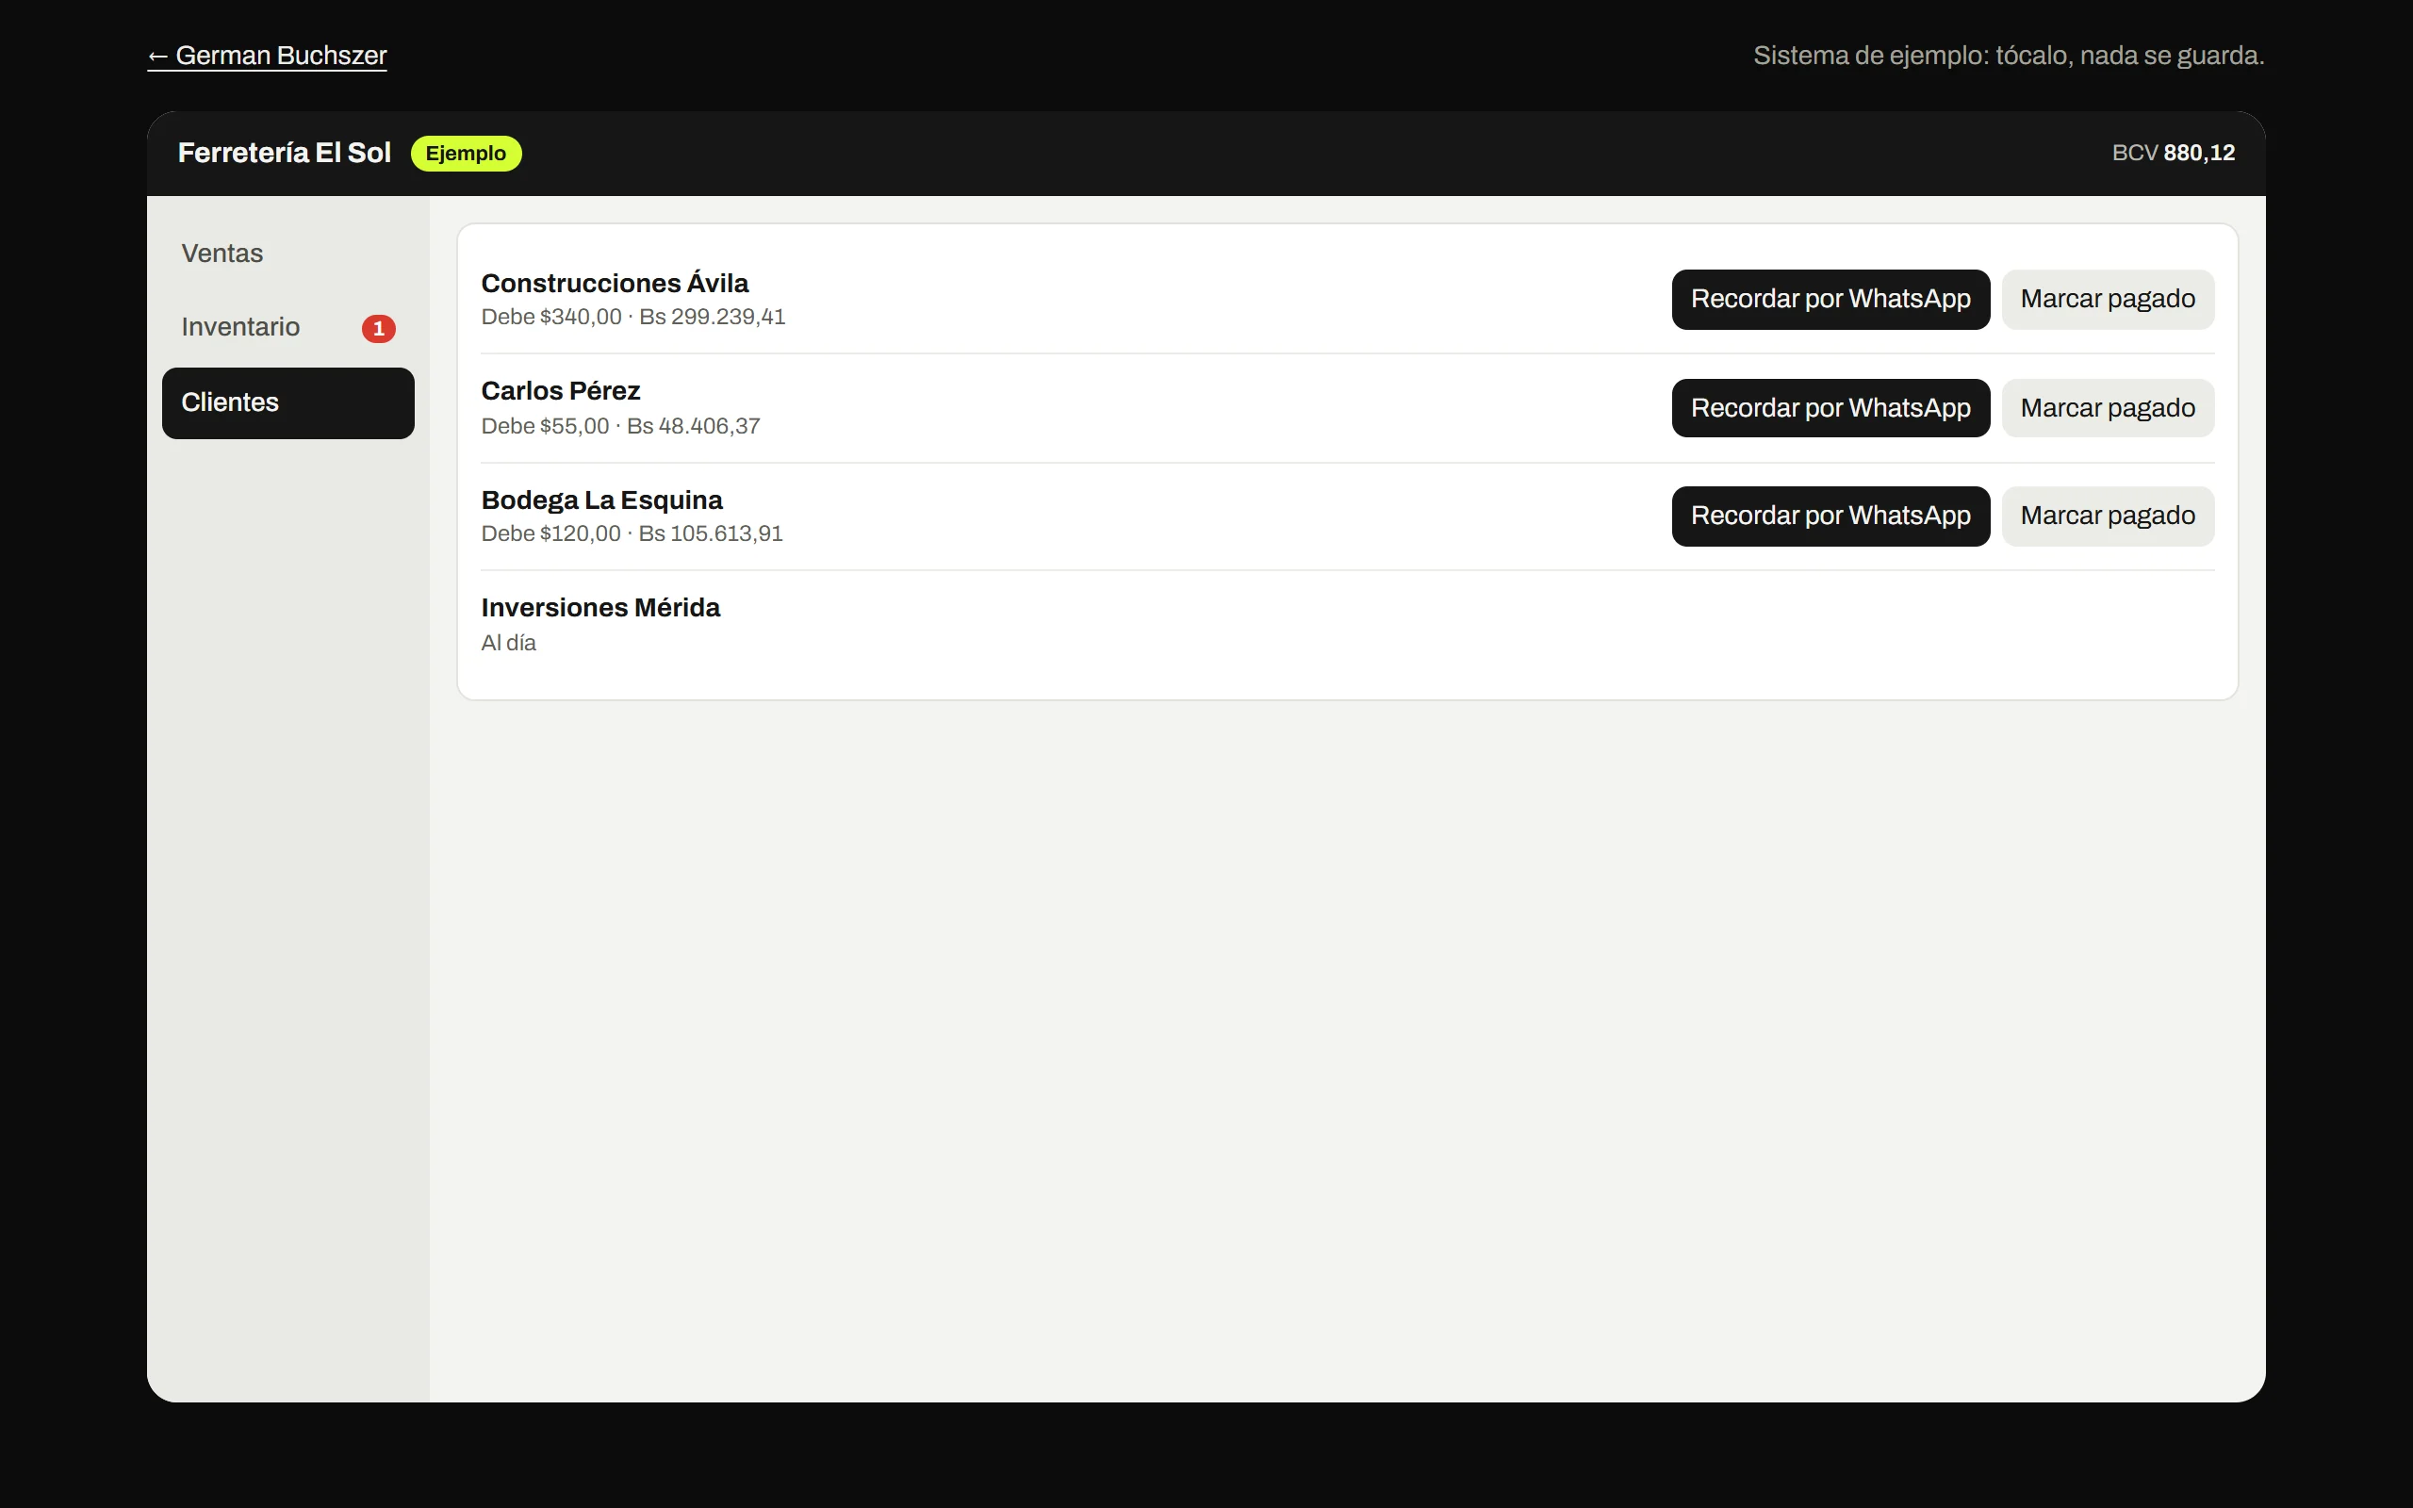The height and width of the screenshot is (1508, 2413).
Task: Click the red Inventario notification badge
Action: pos(379,328)
